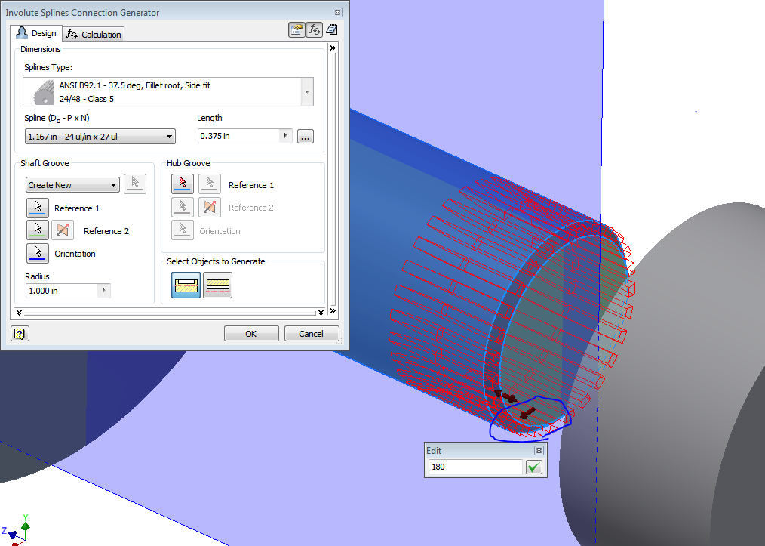Select the Shaft Groove Reference 1 selector
The image size is (765, 546).
[38, 207]
